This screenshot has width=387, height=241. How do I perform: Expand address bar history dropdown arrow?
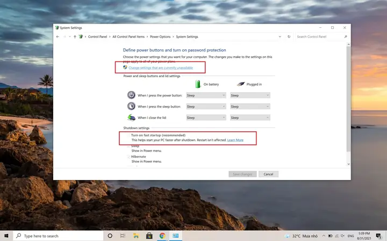(280, 36)
